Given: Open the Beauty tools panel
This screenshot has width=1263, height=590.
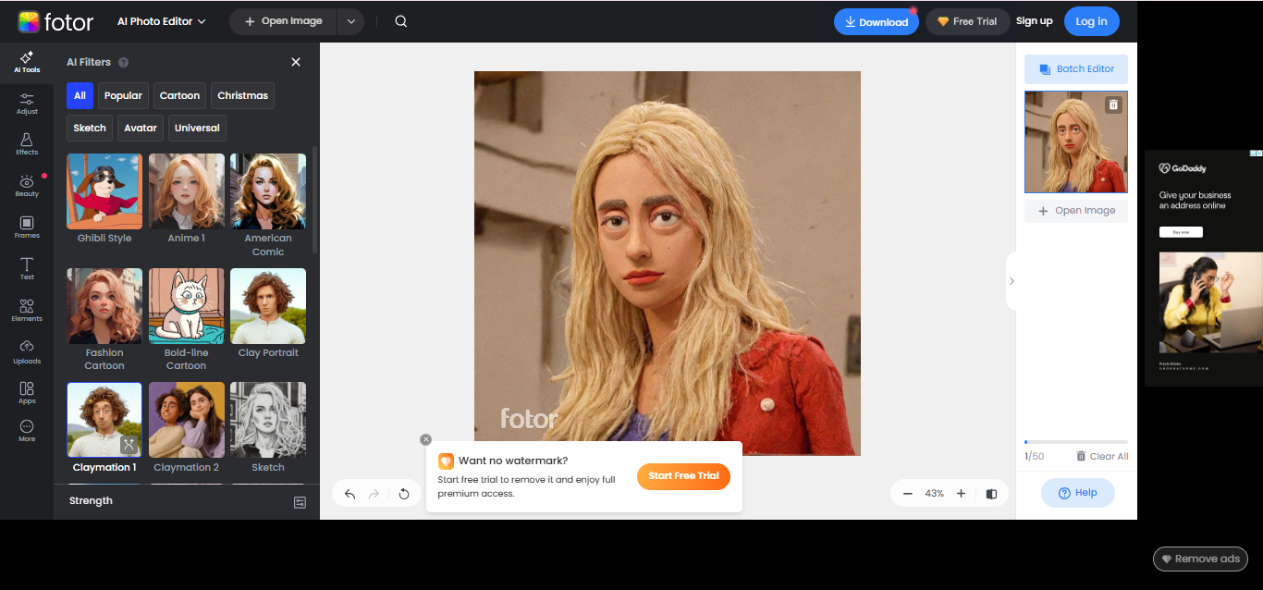Looking at the screenshot, I should pos(26,185).
